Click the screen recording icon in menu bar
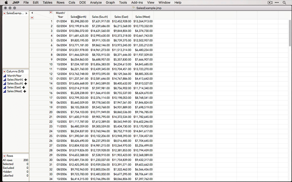The height and width of the screenshot is (182, 292). pos(270,3)
